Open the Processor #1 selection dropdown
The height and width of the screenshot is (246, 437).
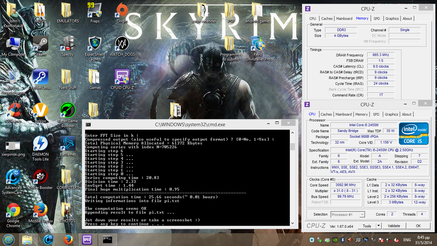347,215
